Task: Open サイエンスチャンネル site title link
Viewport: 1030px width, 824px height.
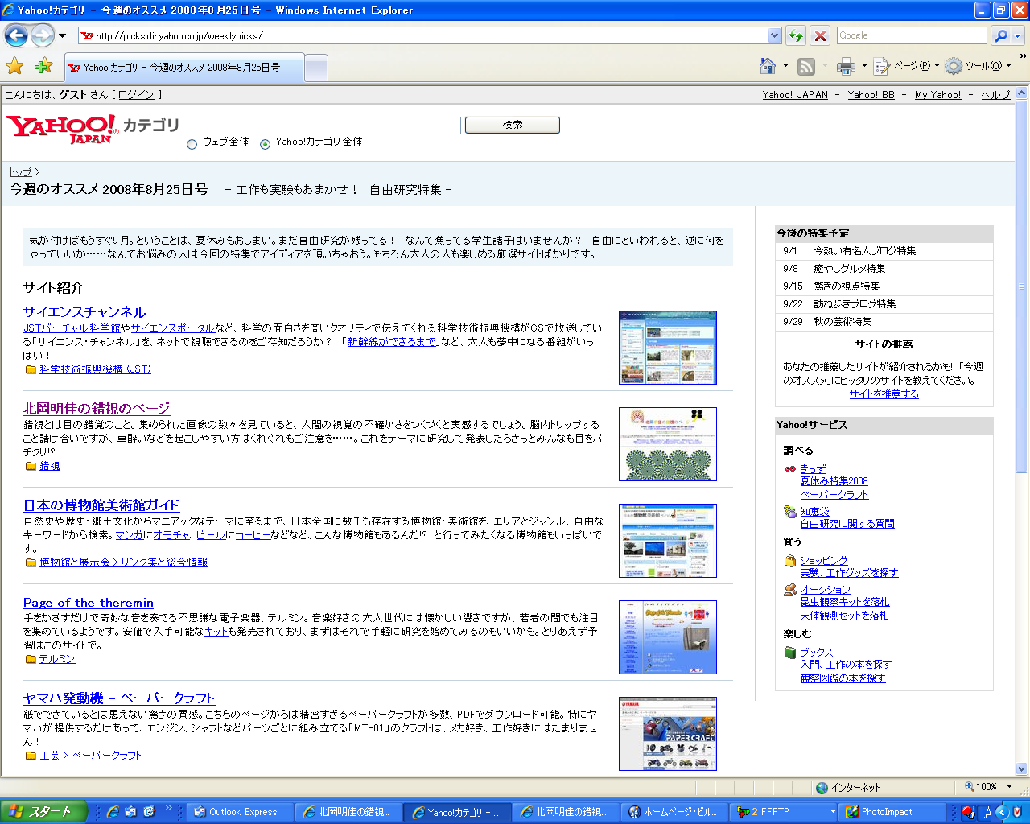Action: click(x=84, y=312)
